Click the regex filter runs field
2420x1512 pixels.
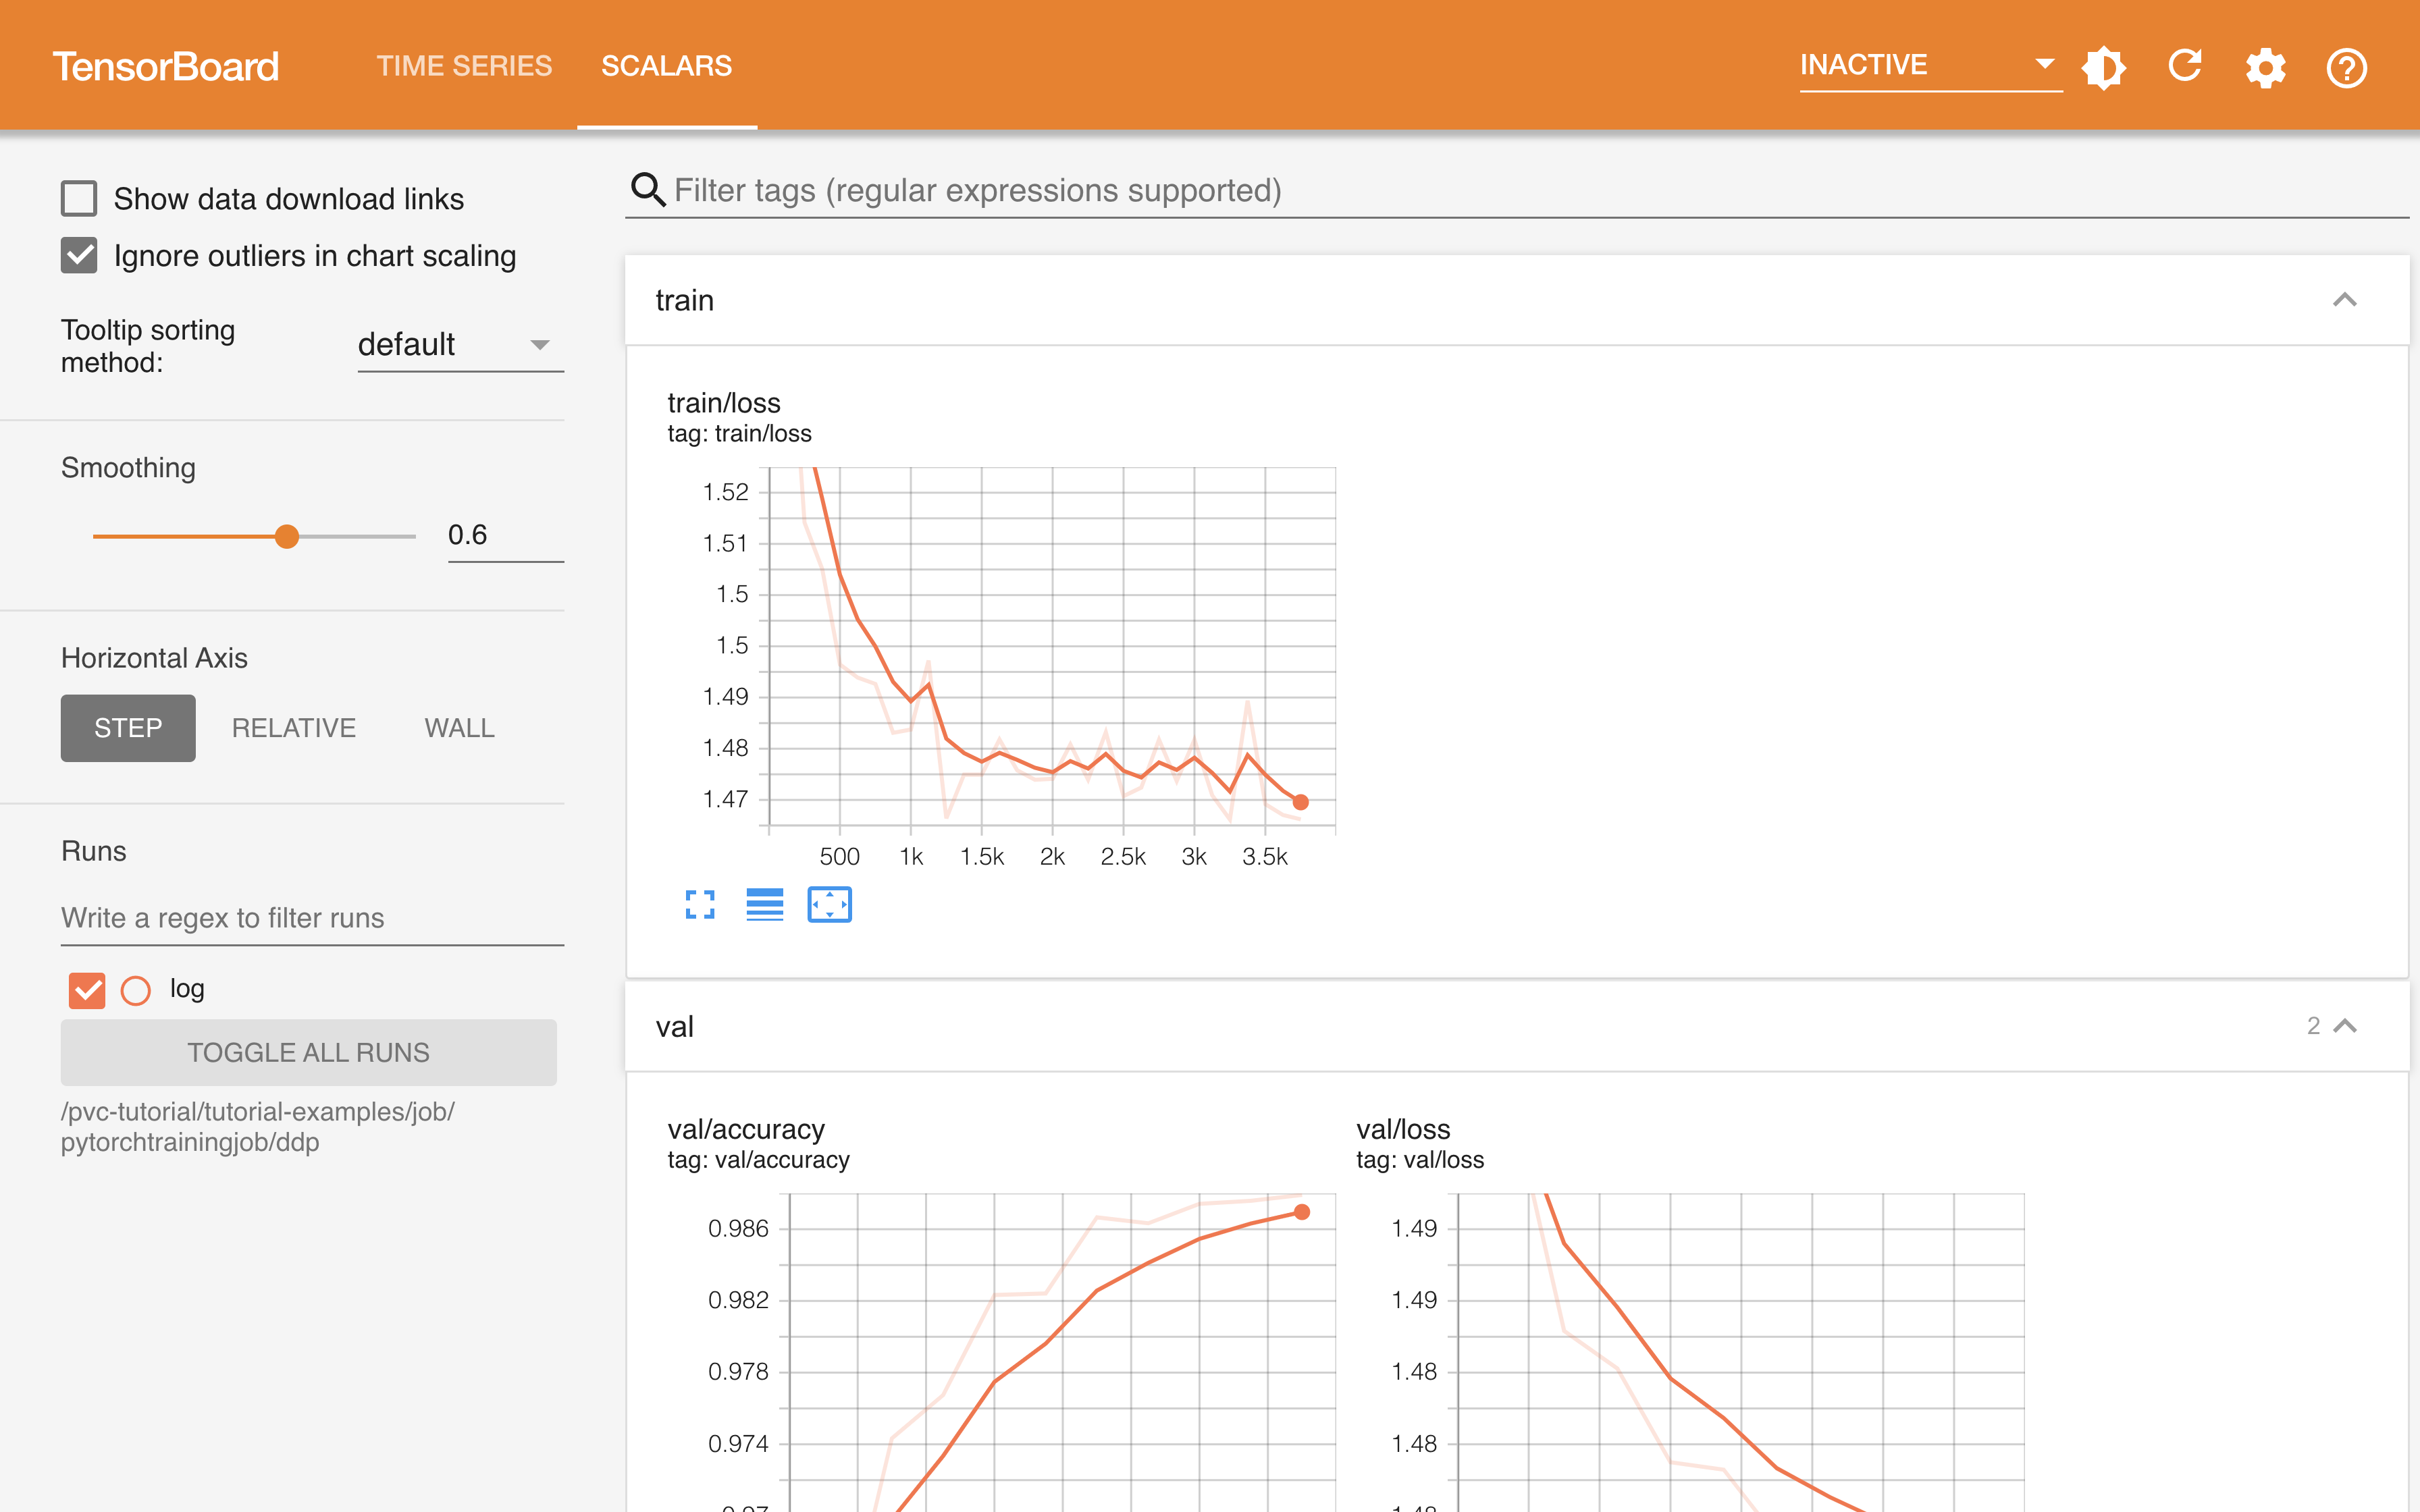pos(312,917)
